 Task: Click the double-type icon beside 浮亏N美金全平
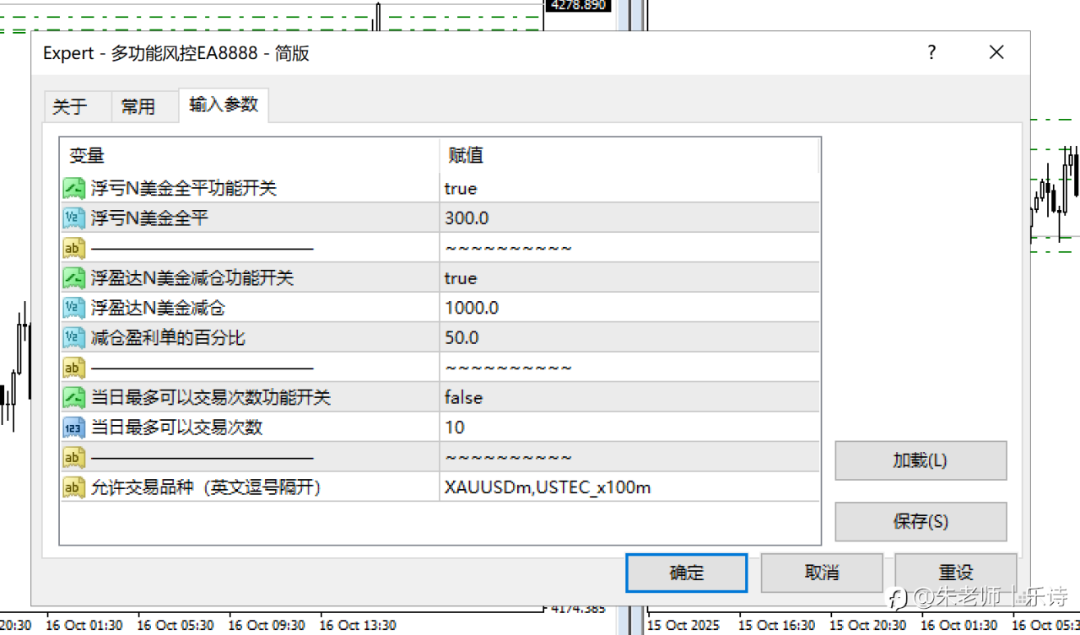pos(74,218)
